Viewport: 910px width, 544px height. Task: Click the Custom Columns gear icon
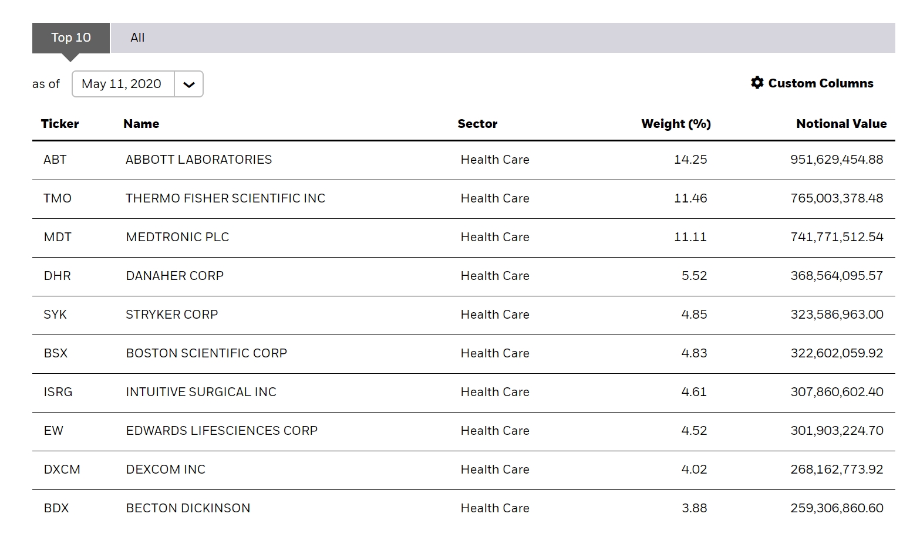pos(757,83)
